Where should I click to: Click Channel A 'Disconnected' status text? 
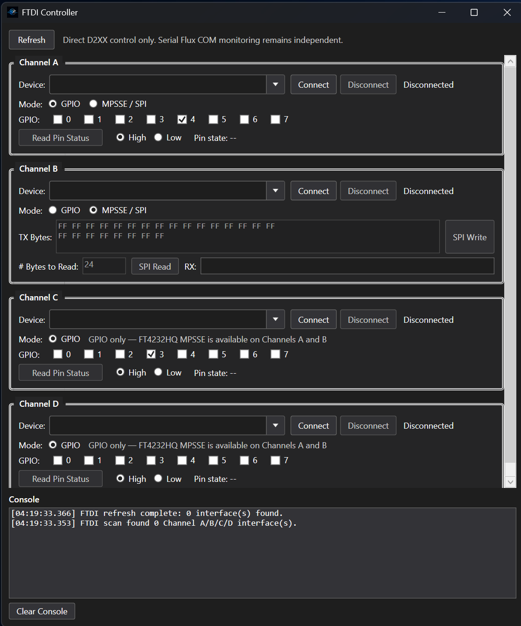[428, 84]
